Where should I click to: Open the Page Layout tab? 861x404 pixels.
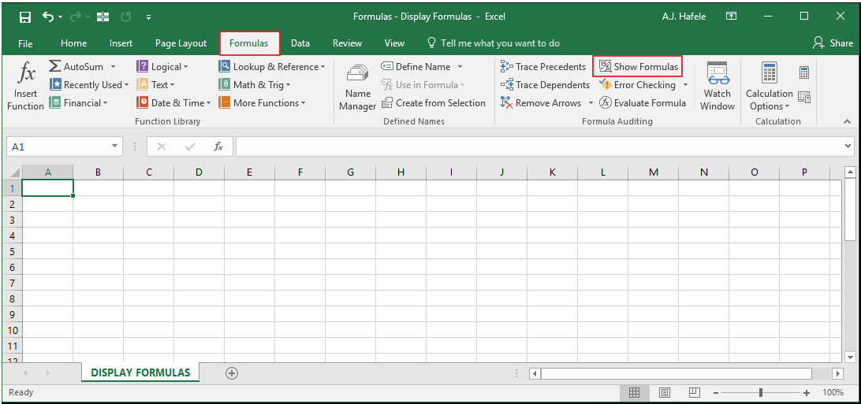pyautogui.click(x=181, y=43)
